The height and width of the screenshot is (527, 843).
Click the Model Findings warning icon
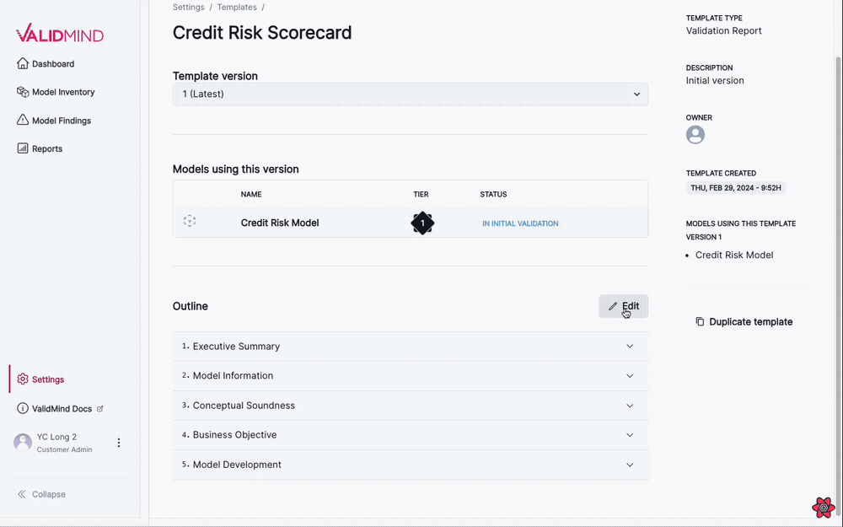pos(23,121)
